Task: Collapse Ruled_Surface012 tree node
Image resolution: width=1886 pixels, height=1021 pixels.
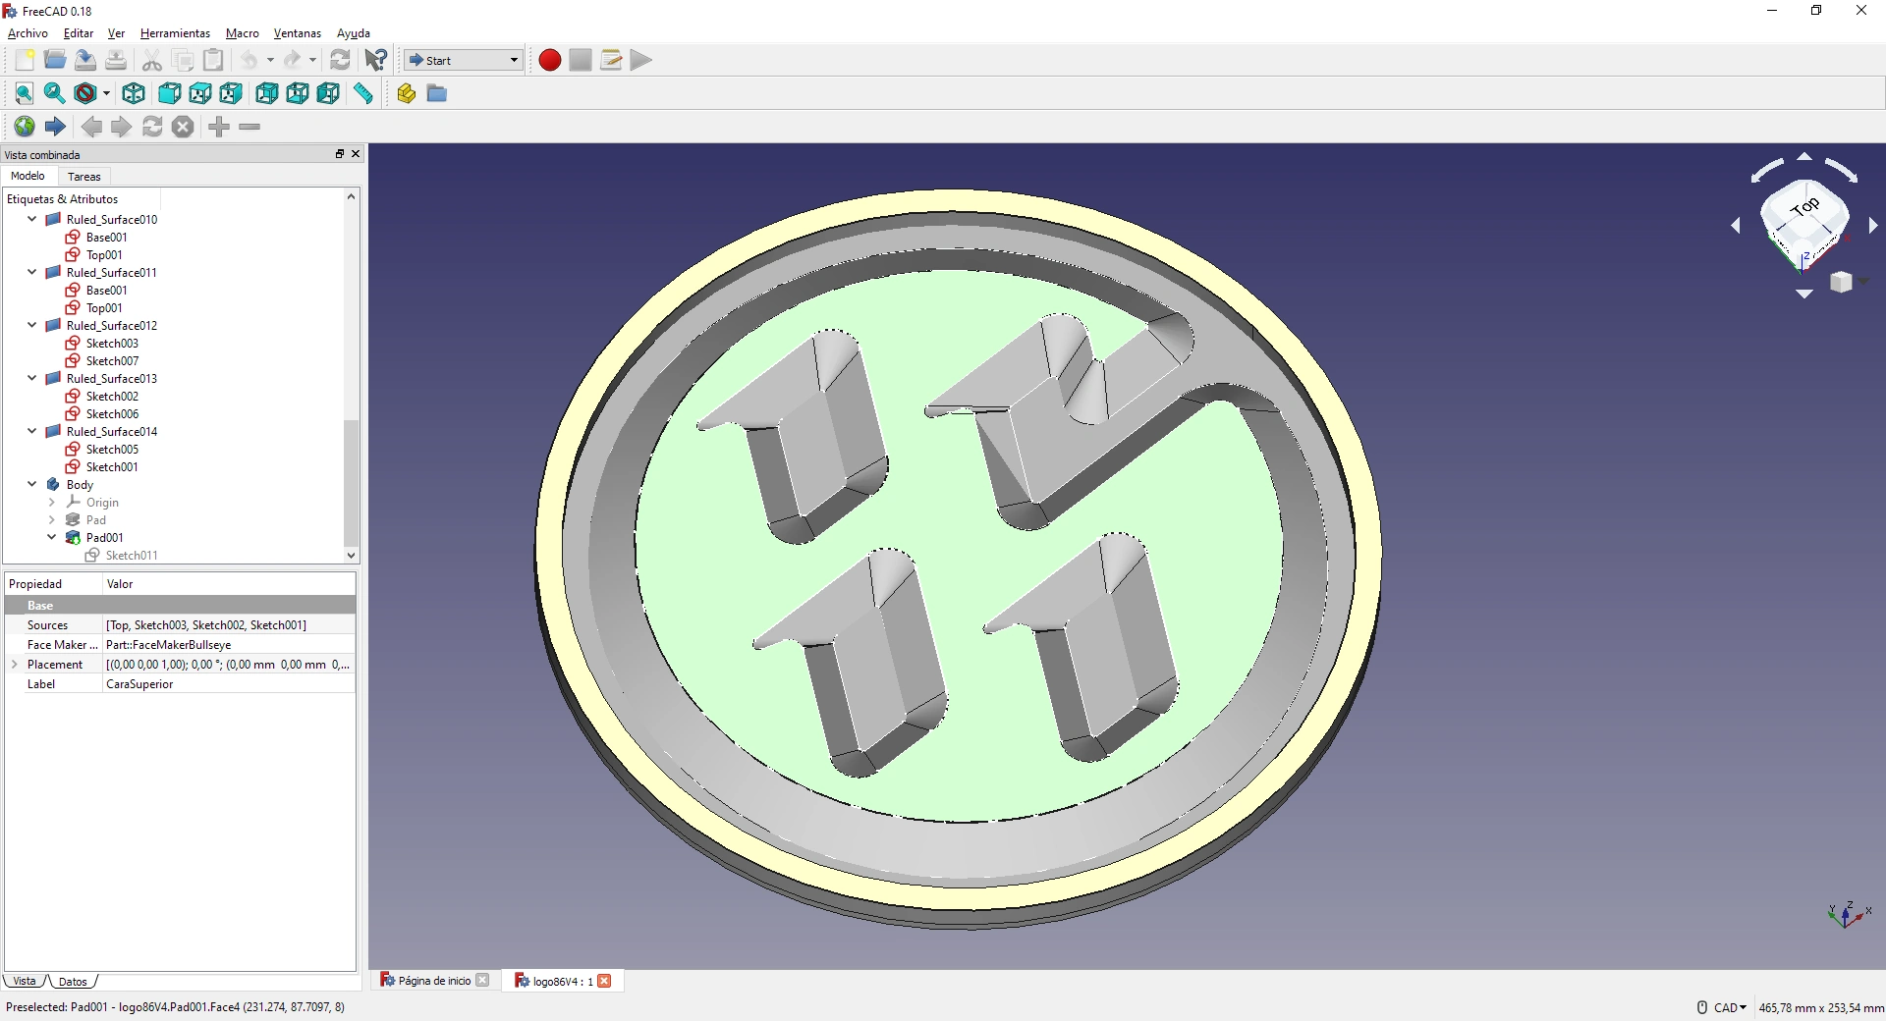Action: click(x=32, y=325)
